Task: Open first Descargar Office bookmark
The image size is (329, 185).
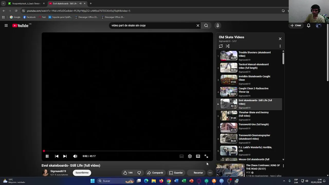Action: pos(86,17)
